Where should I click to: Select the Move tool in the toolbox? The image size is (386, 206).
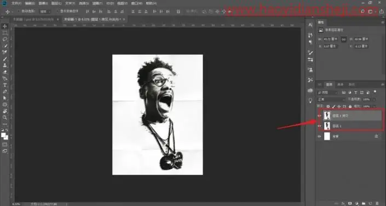[5, 26]
